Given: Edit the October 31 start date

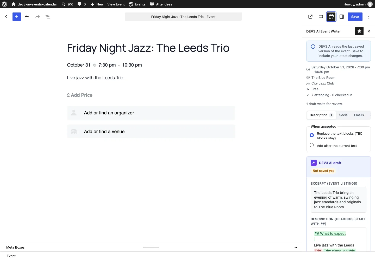Looking at the screenshot, I should [79, 65].
